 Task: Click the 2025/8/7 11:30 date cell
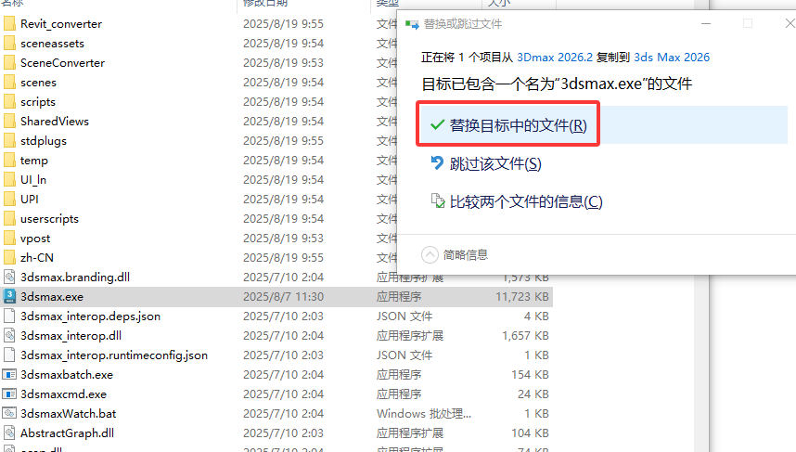[283, 297]
